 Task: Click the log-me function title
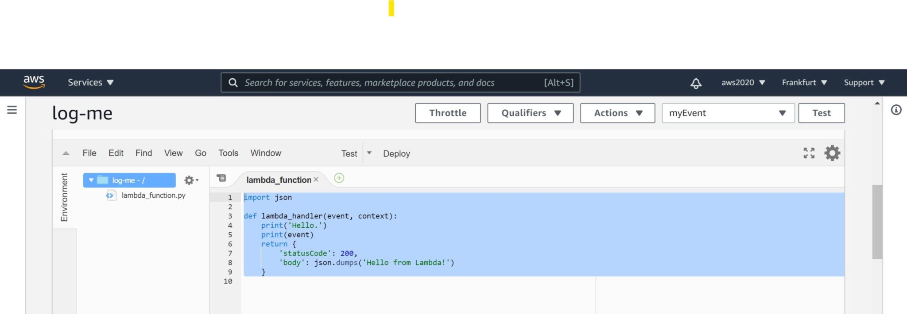(82, 113)
